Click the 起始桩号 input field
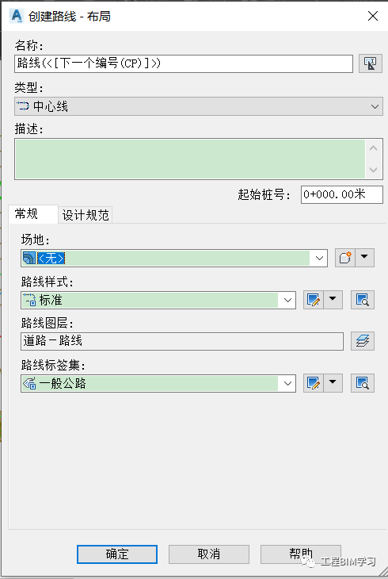The height and width of the screenshot is (579, 388). 342,194
